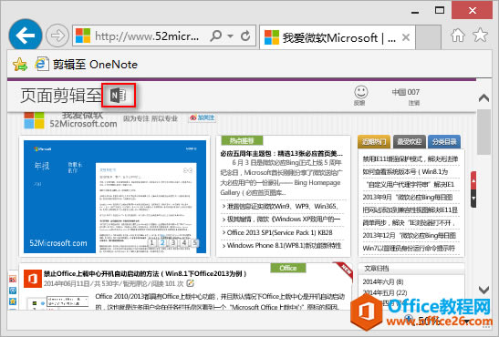Collapse the clipper bar with the up chevron
This screenshot has width=499, height=337.
pyautogui.click(x=483, y=97)
